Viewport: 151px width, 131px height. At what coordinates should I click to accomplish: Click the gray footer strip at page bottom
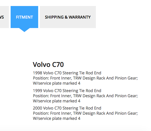click(75, 128)
